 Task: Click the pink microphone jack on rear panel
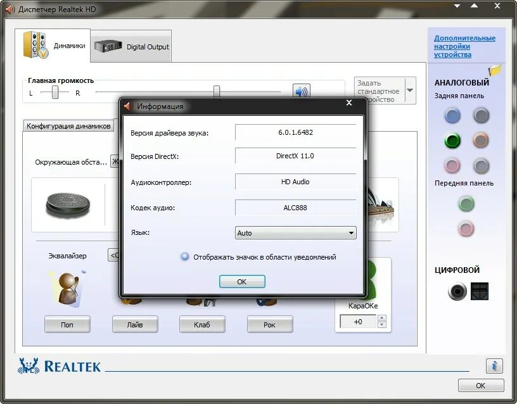point(452,165)
